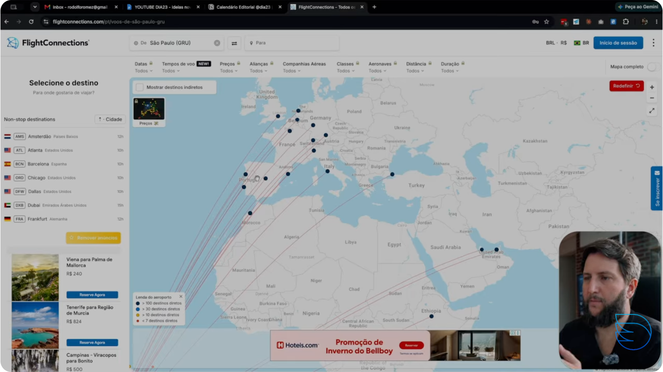Select the Istanbul airport dot in Turkey
This screenshot has width=663, height=372.
tap(392, 174)
